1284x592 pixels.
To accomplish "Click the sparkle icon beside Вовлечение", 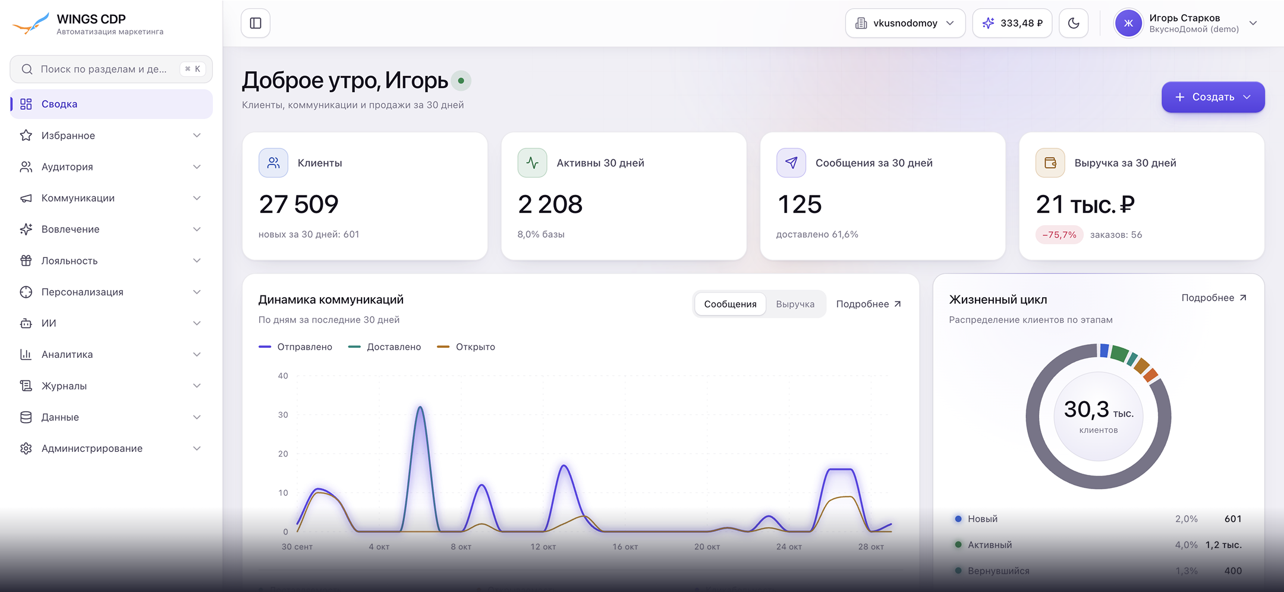I will point(26,229).
